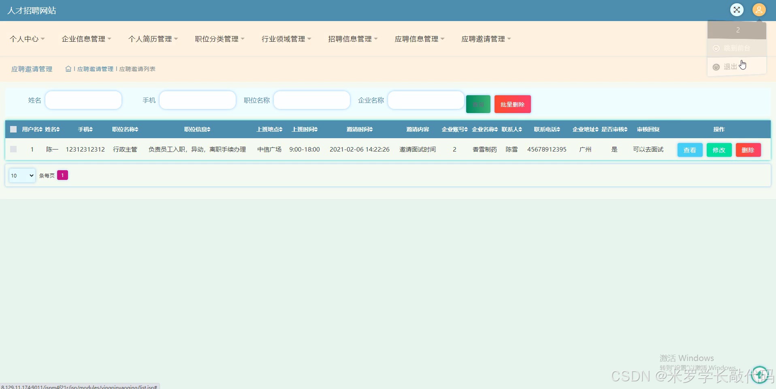This screenshot has height=389, width=776.
Task: Focus the 职位名称 search field
Action: point(312,100)
